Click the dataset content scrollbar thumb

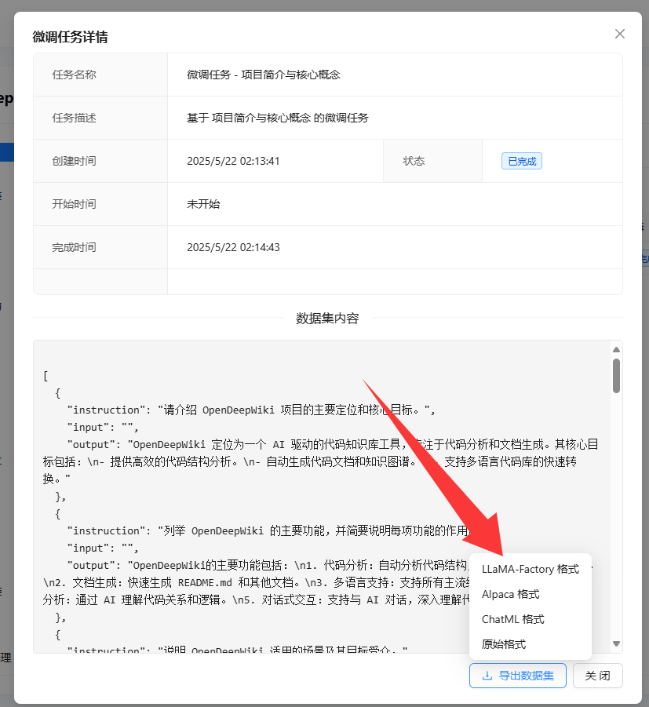[x=617, y=376]
